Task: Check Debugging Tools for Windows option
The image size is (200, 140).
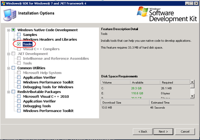Action: (x=19, y=87)
